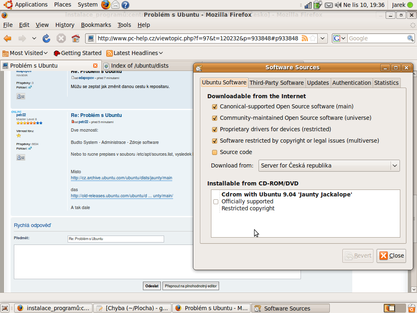
Task: Click the trash icon in bottom panel
Action: [x=412, y=308]
